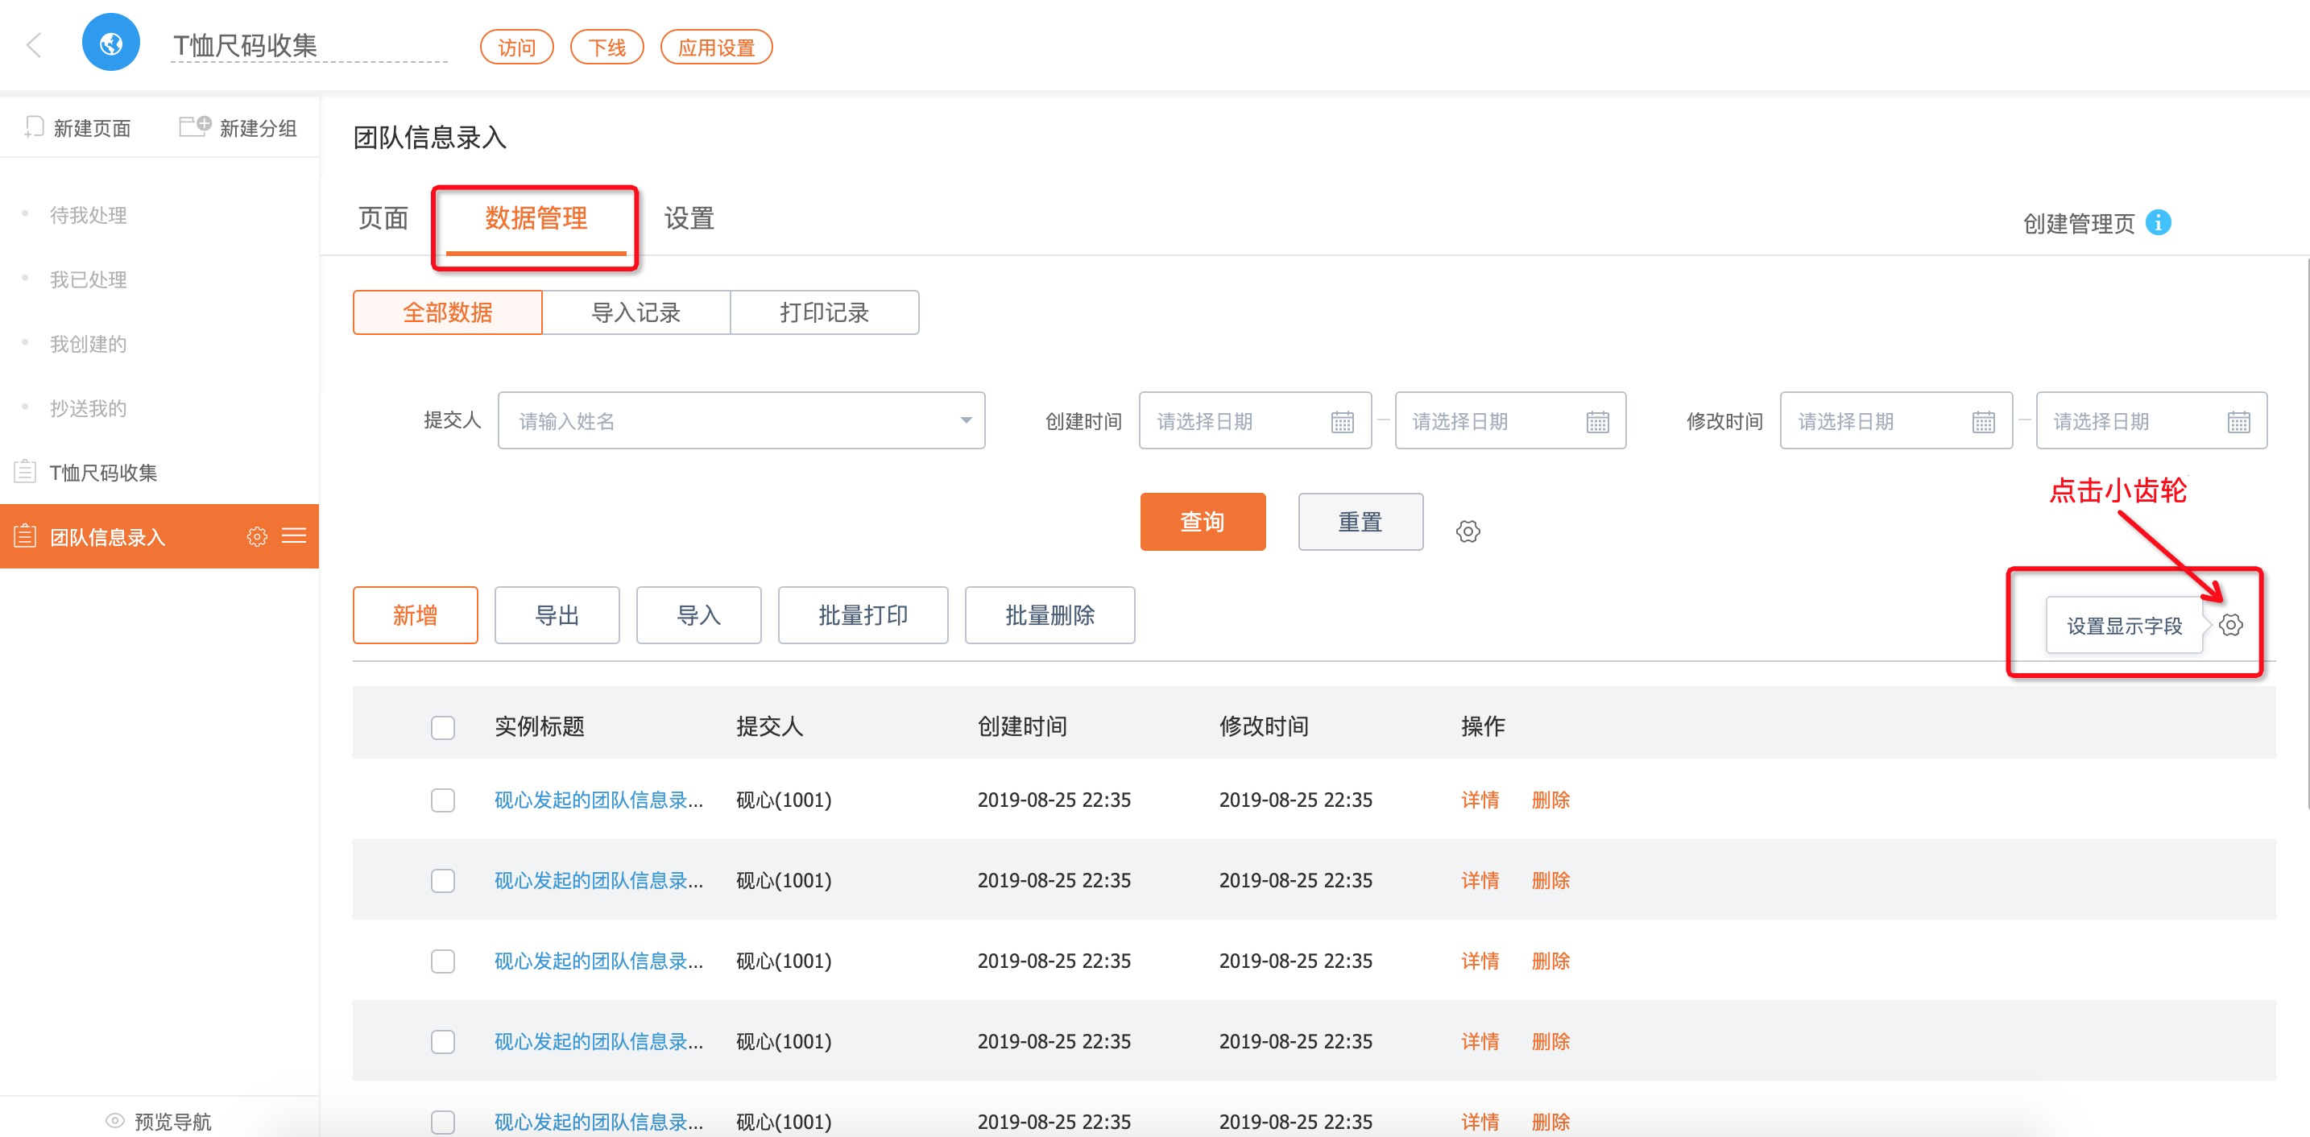Select T恤尺码收集 page in sidebar
The width and height of the screenshot is (2310, 1137).
click(x=103, y=473)
